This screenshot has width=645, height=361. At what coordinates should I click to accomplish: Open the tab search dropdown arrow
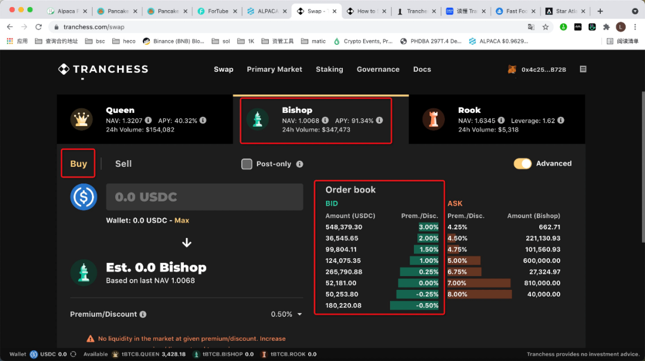635,11
